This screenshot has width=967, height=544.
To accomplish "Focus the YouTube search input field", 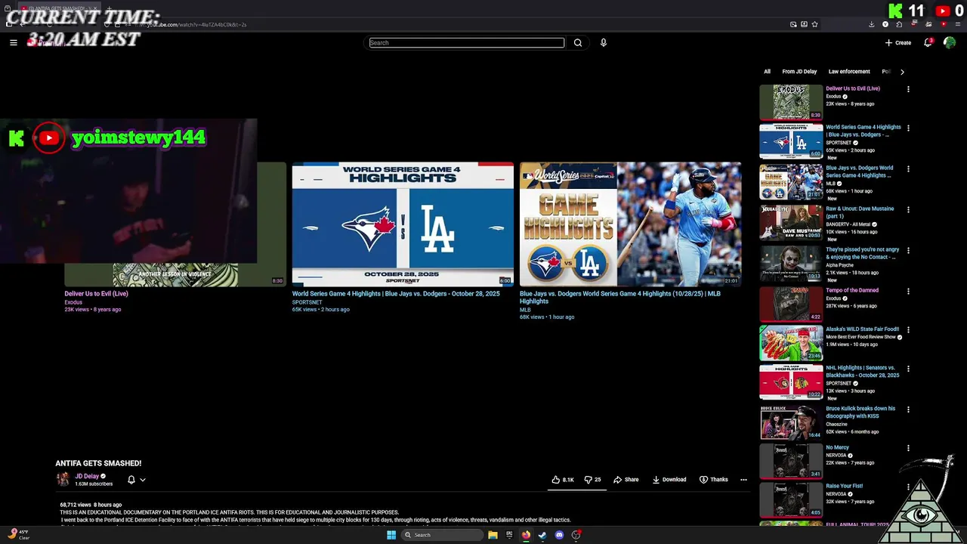I will (x=467, y=43).
